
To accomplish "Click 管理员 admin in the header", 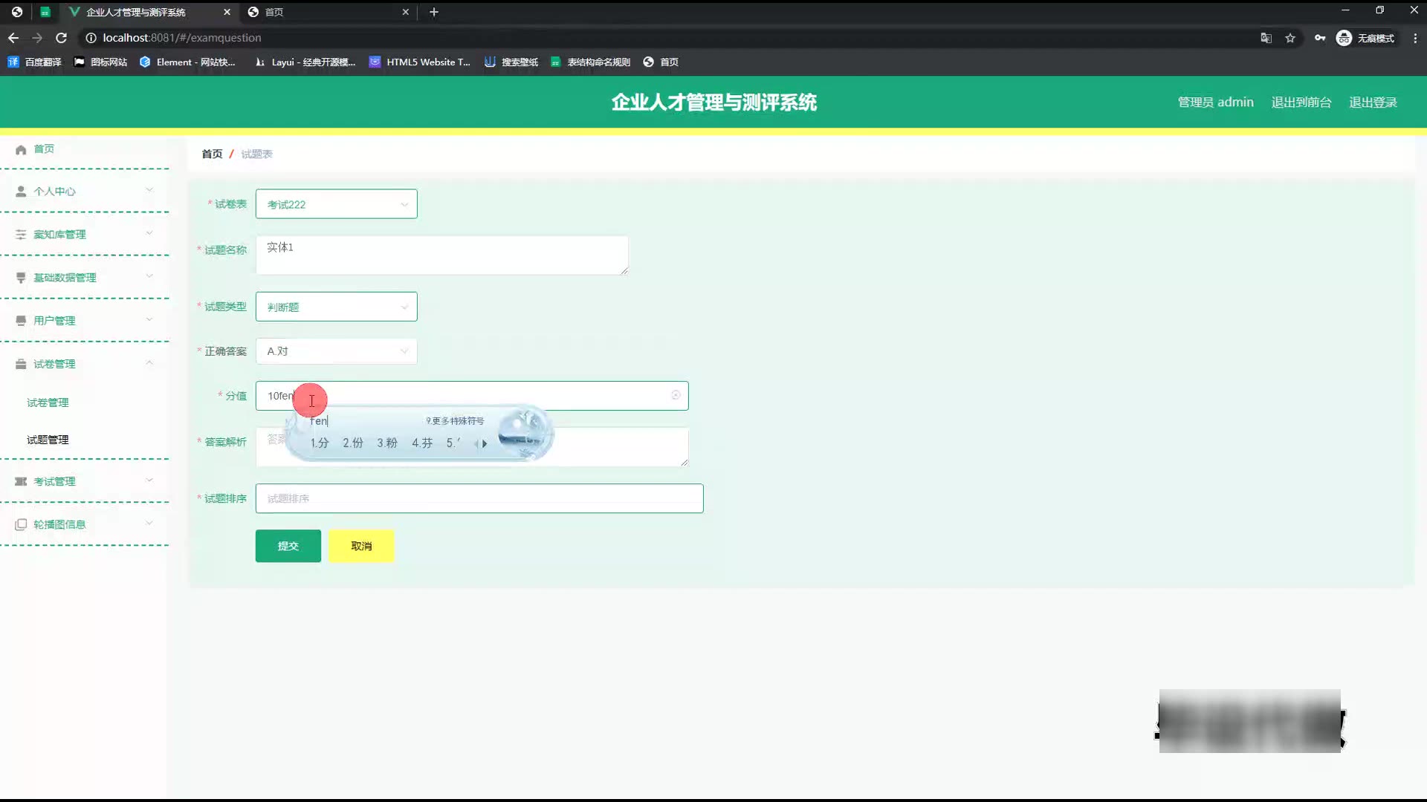I will pos(1216,102).
